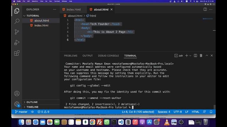227x127 pixels.
Task: Select the zsh terminal indicator
Action: (x=179, y=56)
